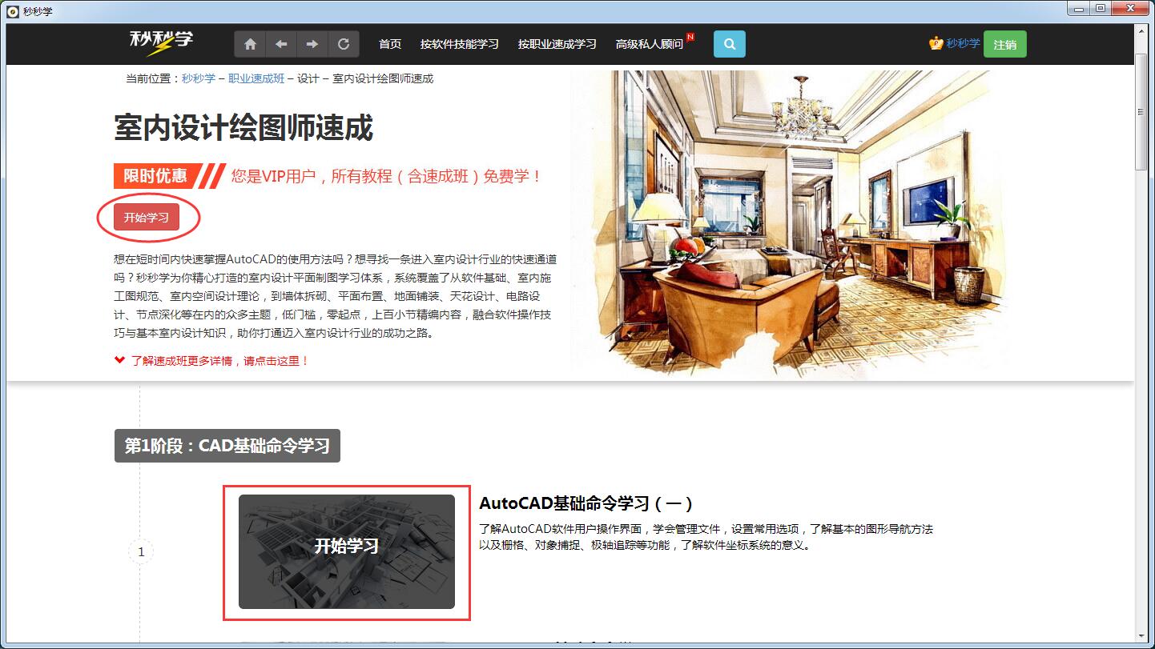The image size is (1155, 649).
Task: Open the 首页 menu item
Action: [x=390, y=44]
